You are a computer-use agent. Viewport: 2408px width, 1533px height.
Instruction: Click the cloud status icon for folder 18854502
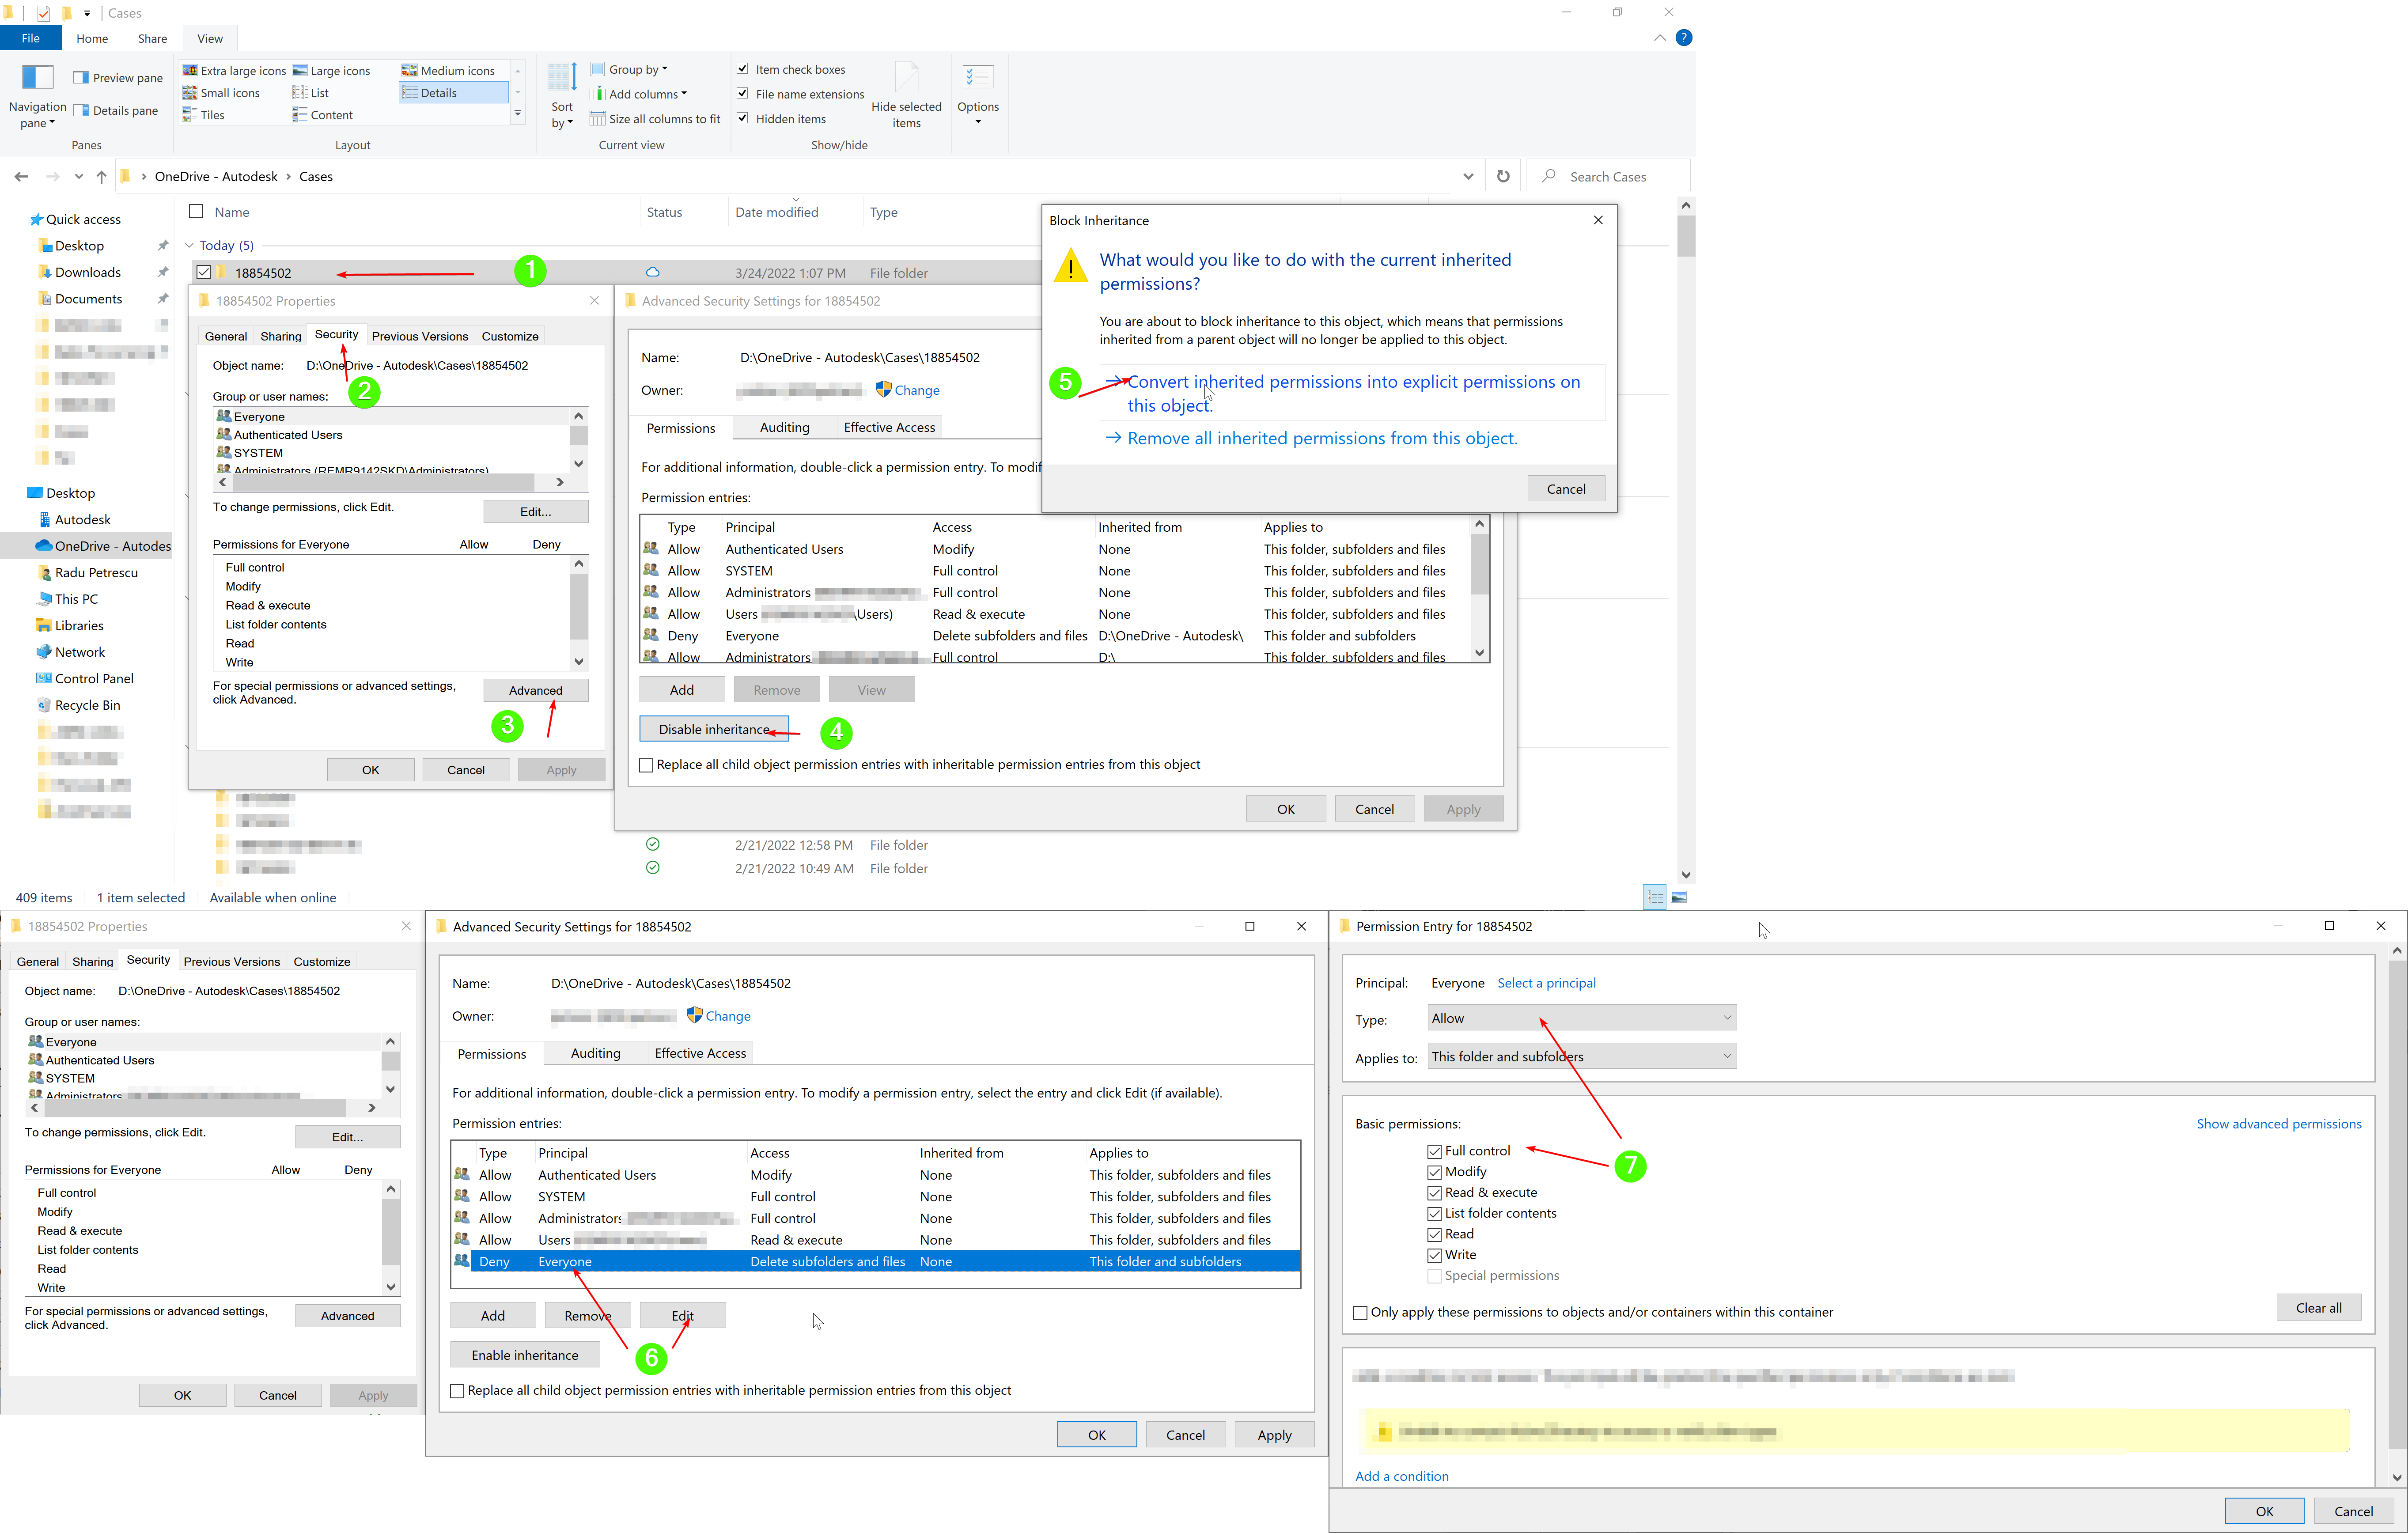[652, 272]
